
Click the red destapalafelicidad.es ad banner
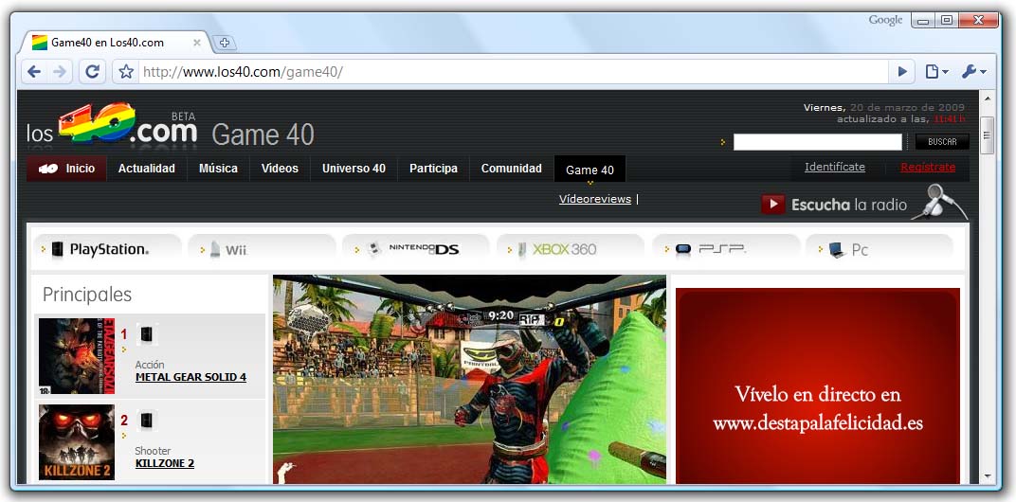[x=817, y=386]
